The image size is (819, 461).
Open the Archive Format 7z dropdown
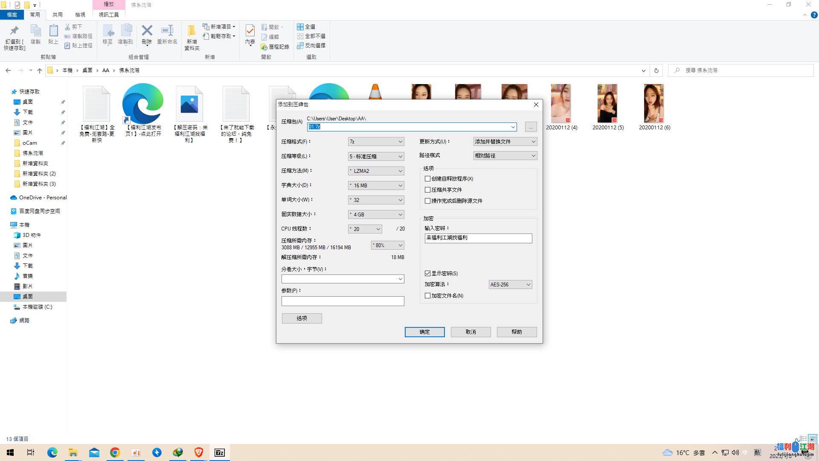376,142
